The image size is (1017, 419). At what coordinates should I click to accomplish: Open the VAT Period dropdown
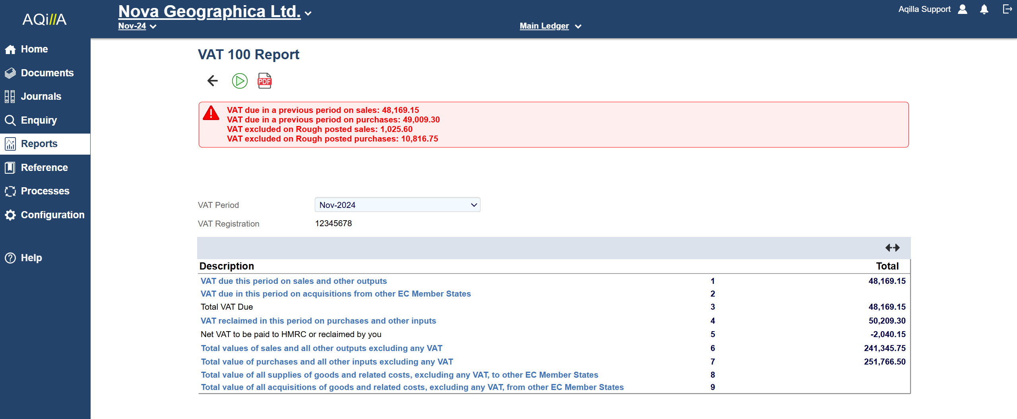point(397,205)
